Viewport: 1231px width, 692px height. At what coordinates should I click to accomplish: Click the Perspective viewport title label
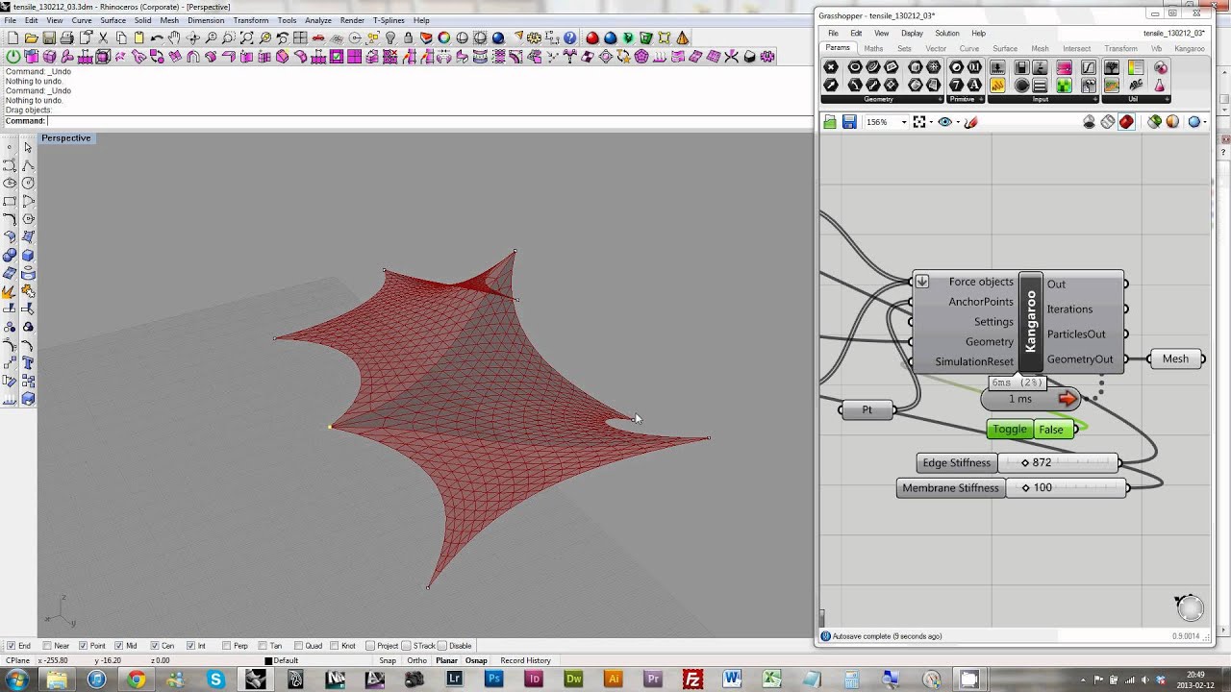pos(65,138)
